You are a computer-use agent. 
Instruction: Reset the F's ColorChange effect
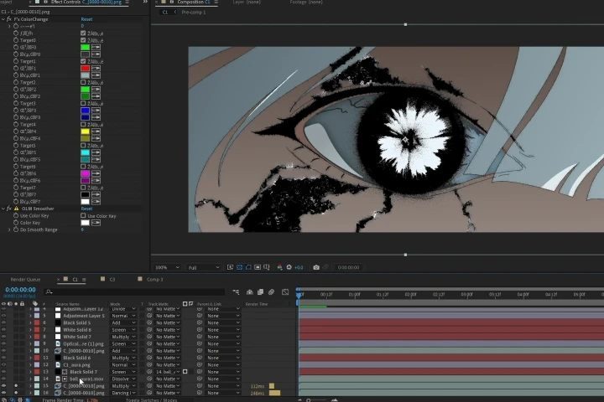tap(86, 19)
